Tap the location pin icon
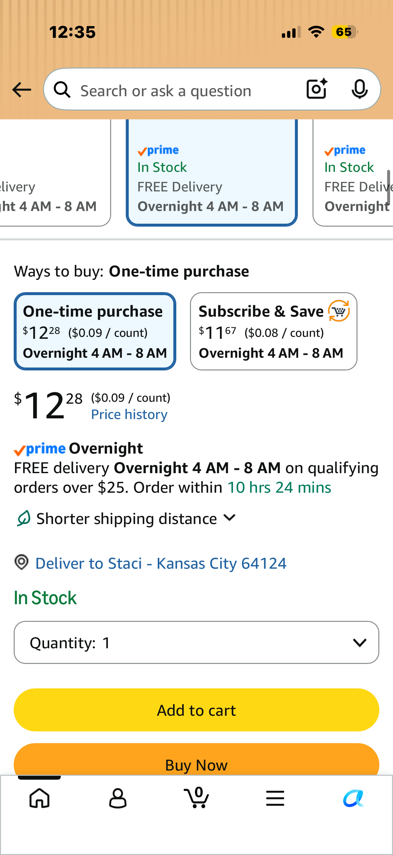Viewport: 393px width, 855px height. click(x=22, y=562)
